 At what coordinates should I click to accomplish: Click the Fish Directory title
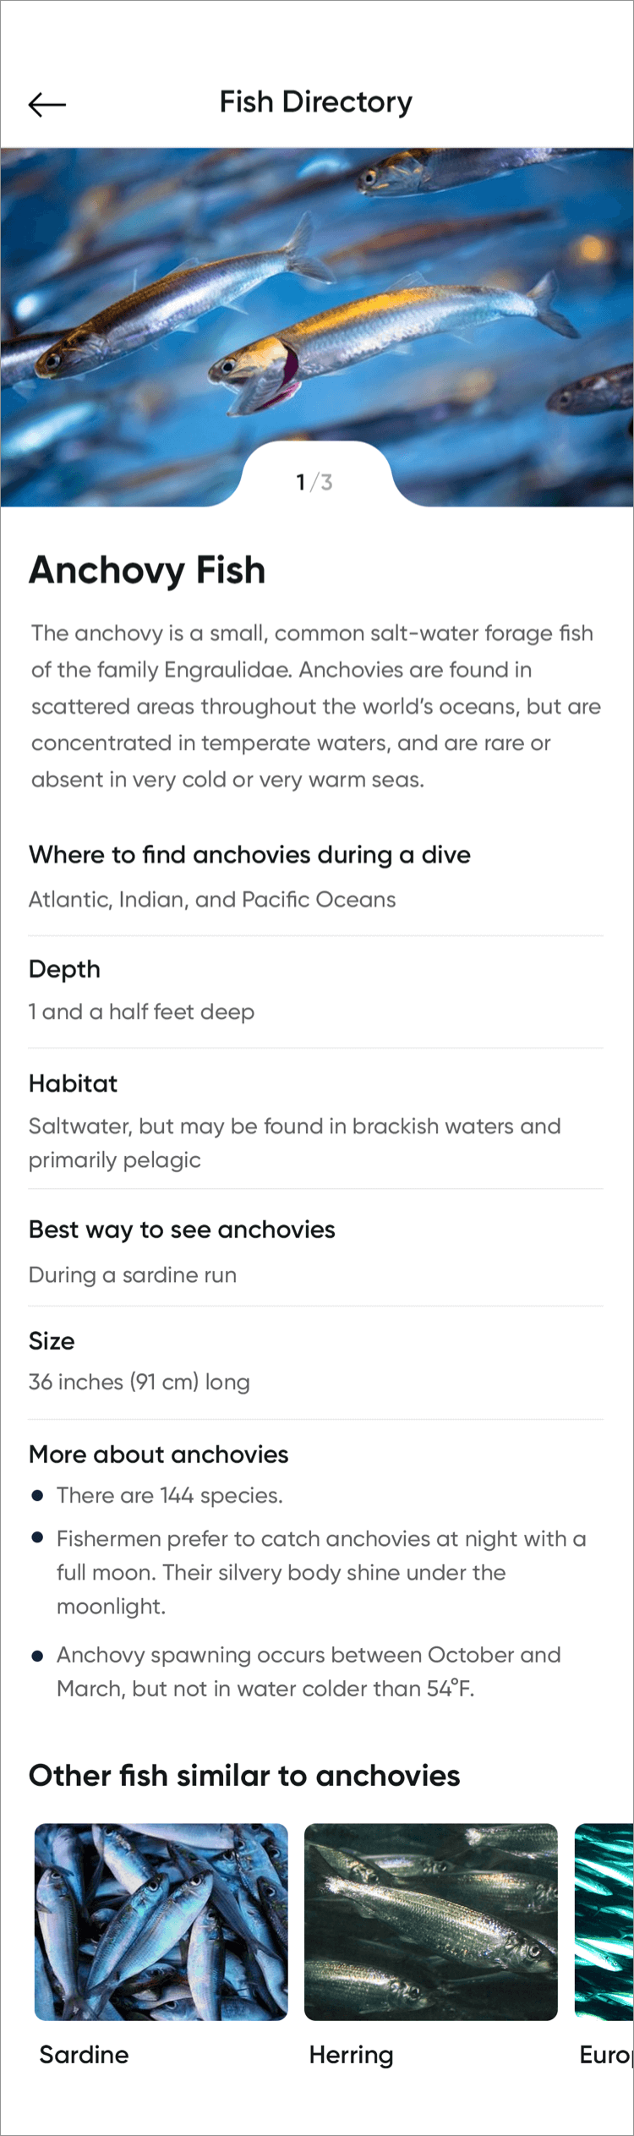(315, 102)
